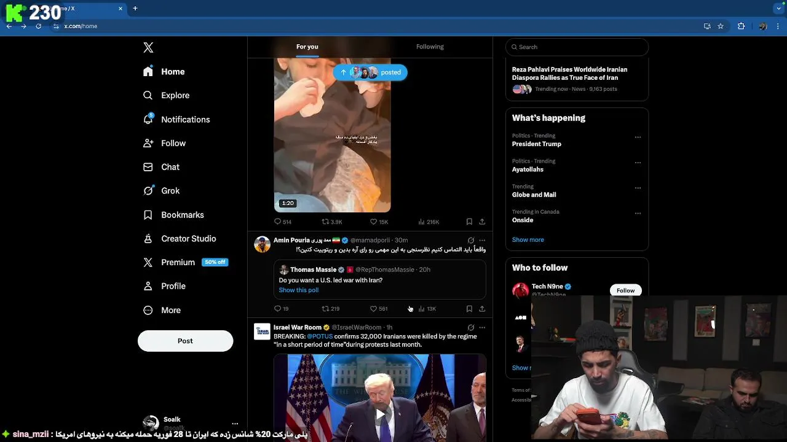The width and height of the screenshot is (787, 442).
Task: Reload the browser page
Action: click(39, 26)
